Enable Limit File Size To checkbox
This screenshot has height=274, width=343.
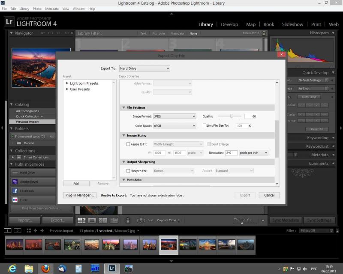coord(205,125)
